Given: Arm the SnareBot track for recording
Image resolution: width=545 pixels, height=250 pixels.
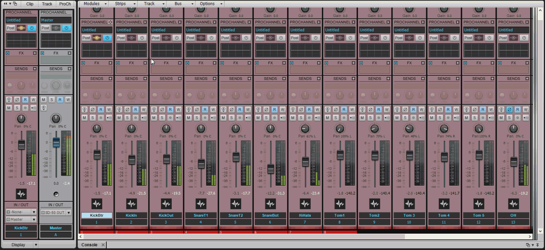Looking at the screenshot, I should pos(275,118).
